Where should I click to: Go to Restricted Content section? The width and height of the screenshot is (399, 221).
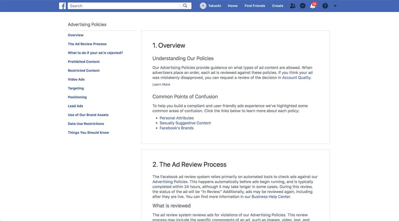click(84, 70)
